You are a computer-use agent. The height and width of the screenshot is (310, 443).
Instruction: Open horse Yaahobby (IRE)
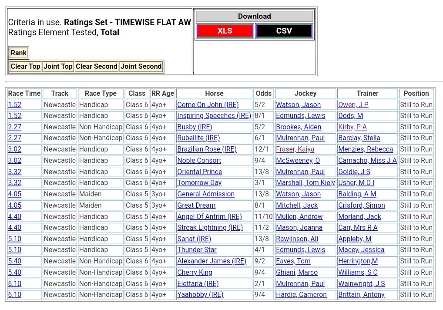point(200,295)
